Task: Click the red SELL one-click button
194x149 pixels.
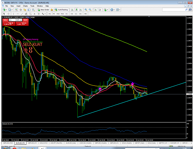Action: point(9,24)
